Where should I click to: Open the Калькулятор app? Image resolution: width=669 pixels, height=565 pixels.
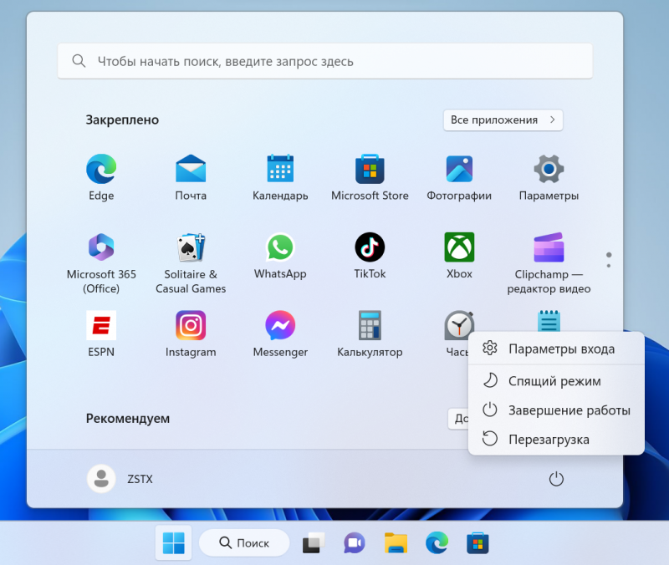click(370, 333)
